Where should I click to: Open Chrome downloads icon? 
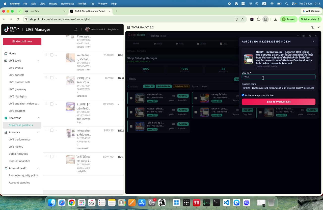(x=276, y=19)
